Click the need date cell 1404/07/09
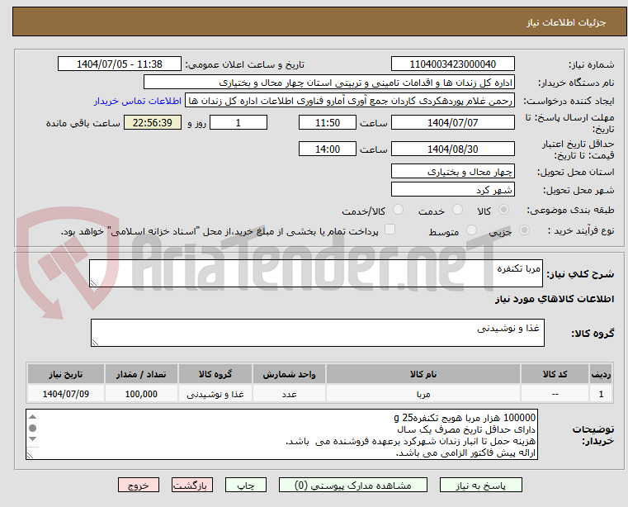 point(66,394)
